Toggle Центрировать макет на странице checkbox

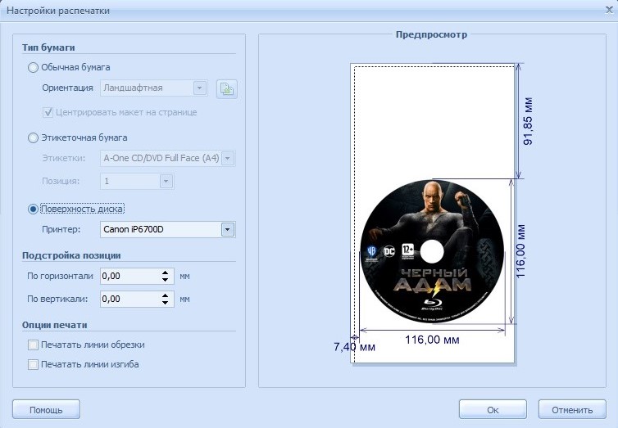[48, 112]
